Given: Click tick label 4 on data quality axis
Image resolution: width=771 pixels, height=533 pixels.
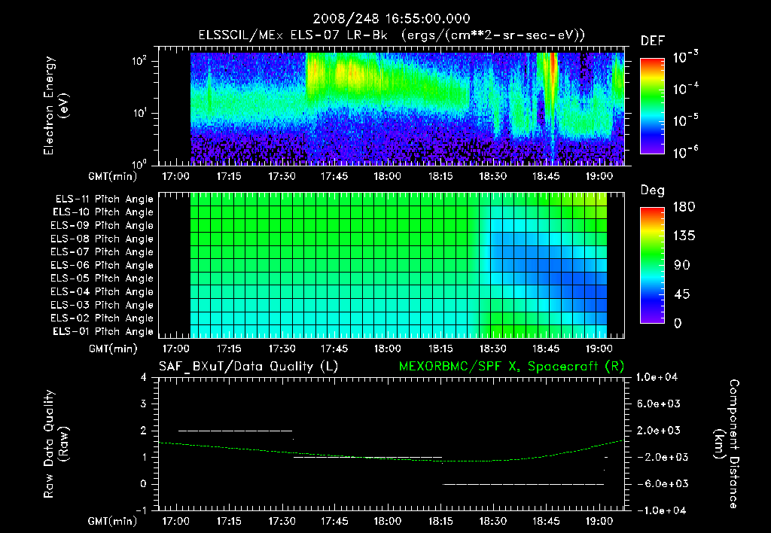Looking at the screenshot, I should [144, 377].
